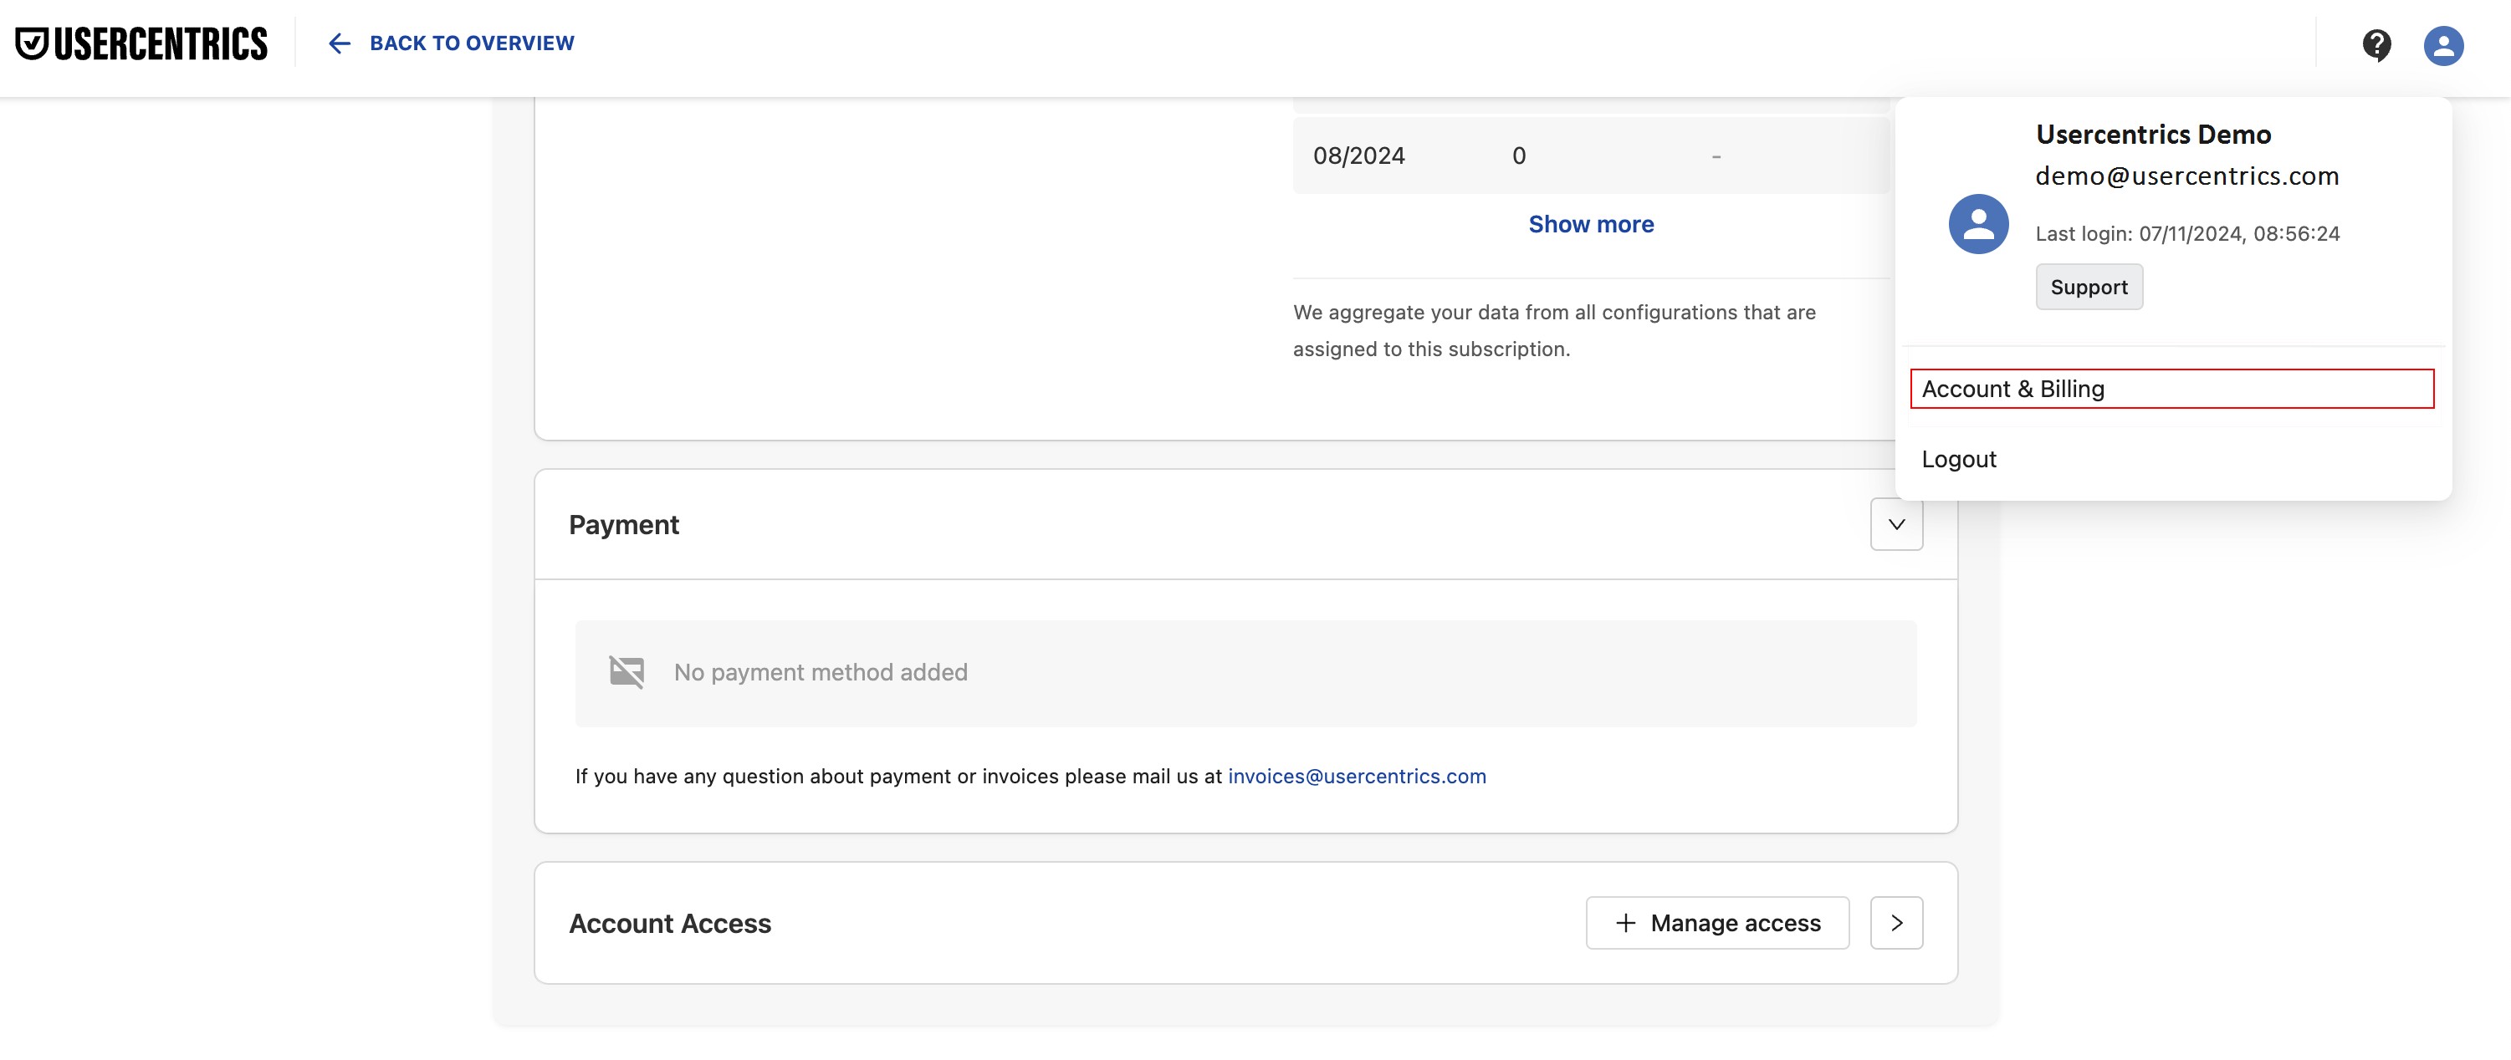This screenshot has height=1060, width=2511.
Task: Click the Usercentrics Demo name
Action: [x=2153, y=135]
